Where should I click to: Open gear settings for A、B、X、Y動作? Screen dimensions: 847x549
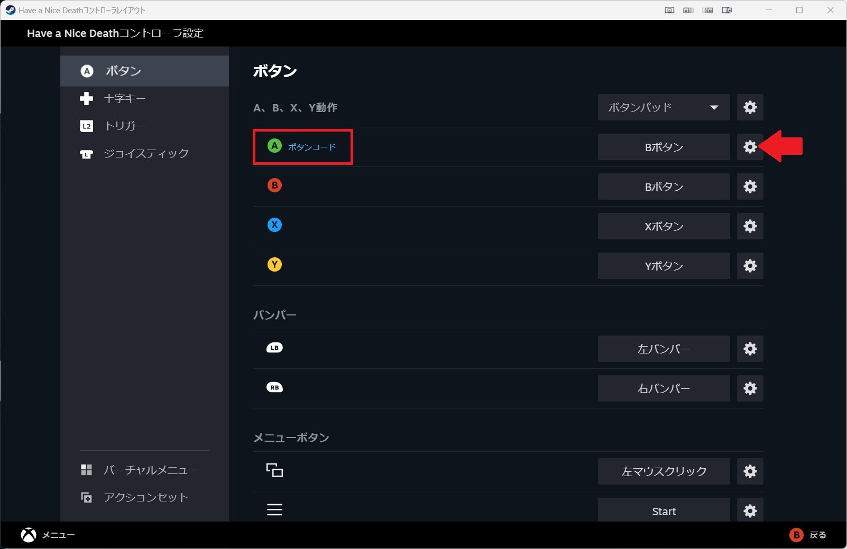coord(750,107)
